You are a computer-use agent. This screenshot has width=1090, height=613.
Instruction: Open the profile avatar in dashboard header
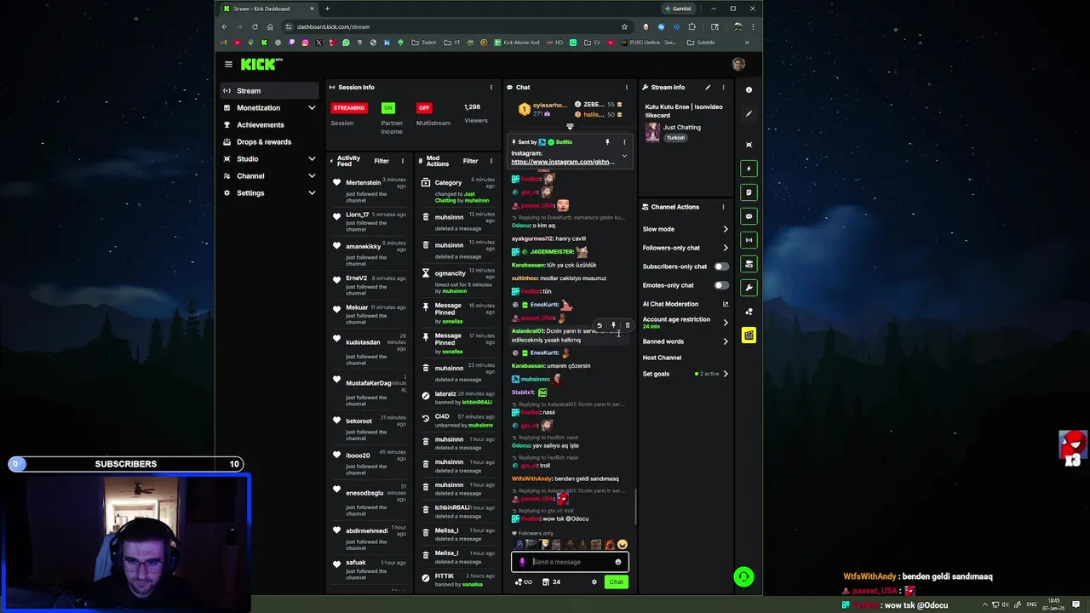(738, 65)
